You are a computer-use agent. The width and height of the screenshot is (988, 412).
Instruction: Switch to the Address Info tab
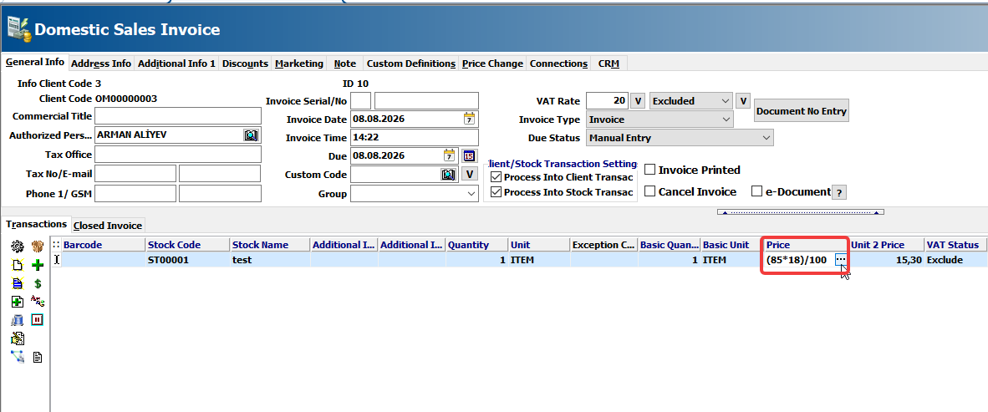(x=101, y=64)
